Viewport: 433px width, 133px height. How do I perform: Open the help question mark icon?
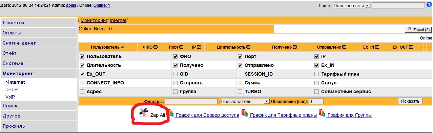point(430,5)
